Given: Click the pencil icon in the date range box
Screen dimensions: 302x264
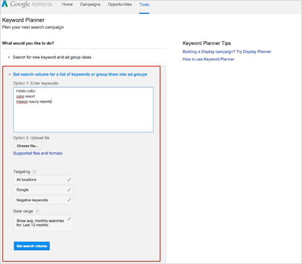Looking at the screenshot, I should click(69, 219).
